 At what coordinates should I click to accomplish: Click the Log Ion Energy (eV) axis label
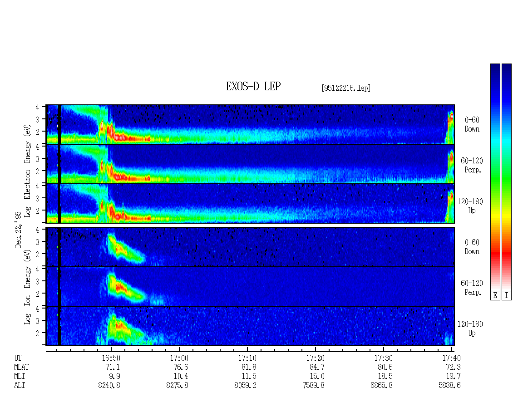pos(27,287)
